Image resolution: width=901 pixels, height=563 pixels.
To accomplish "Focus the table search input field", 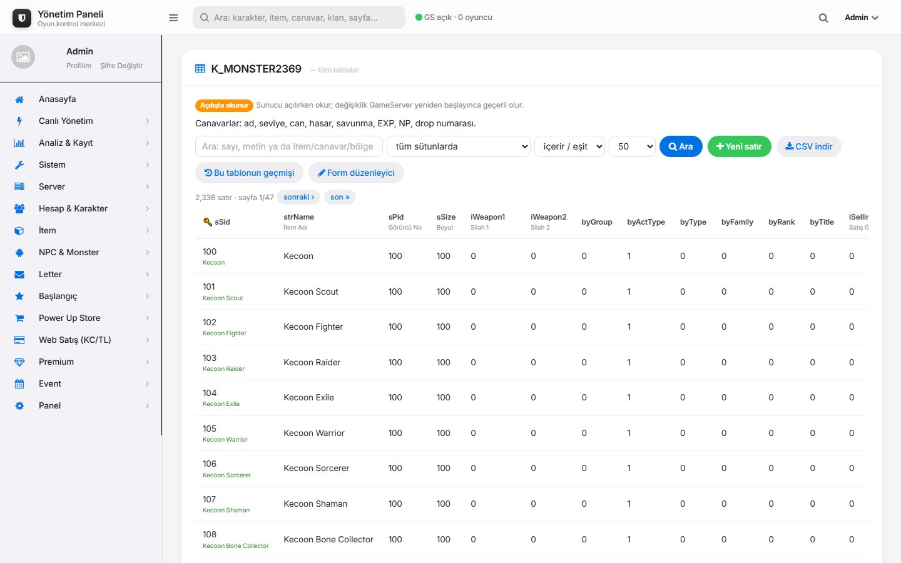I will [289, 146].
